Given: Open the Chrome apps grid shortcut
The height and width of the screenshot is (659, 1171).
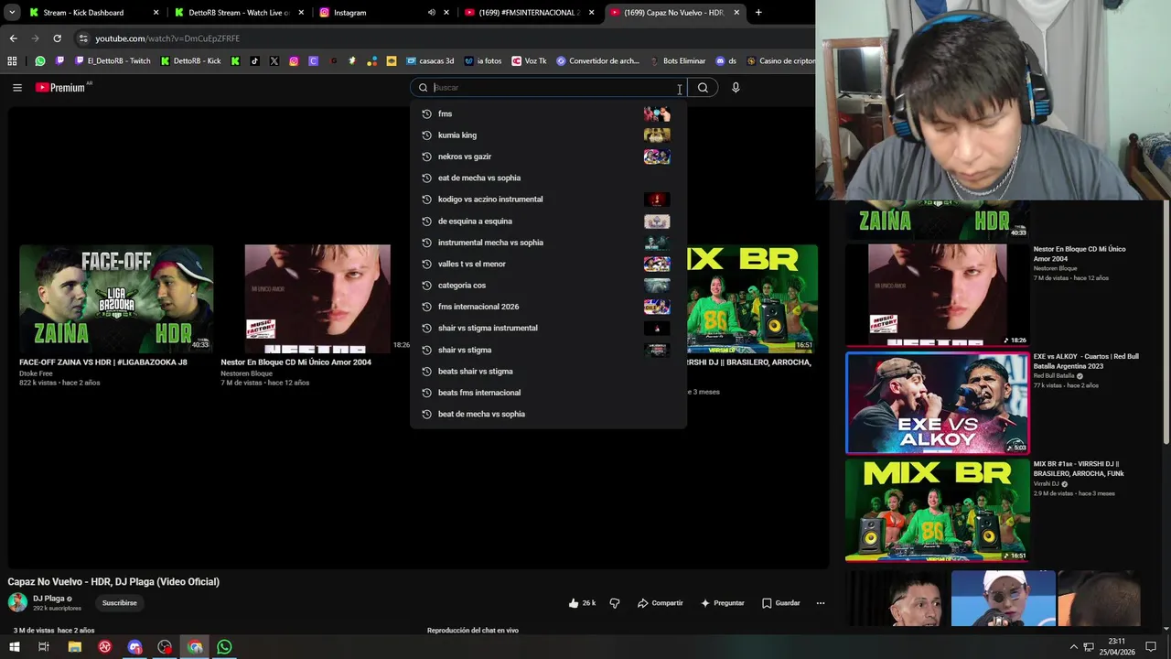Looking at the screenshot, I should pos(12,61).
